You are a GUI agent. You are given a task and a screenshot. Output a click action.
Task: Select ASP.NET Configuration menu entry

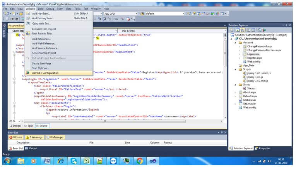pos(58,73)
